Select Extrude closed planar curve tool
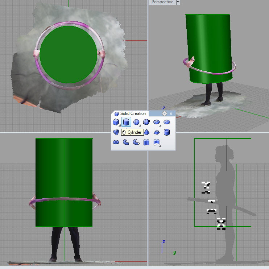The width and height of the screenshot is (269, 269). point(146,142)
